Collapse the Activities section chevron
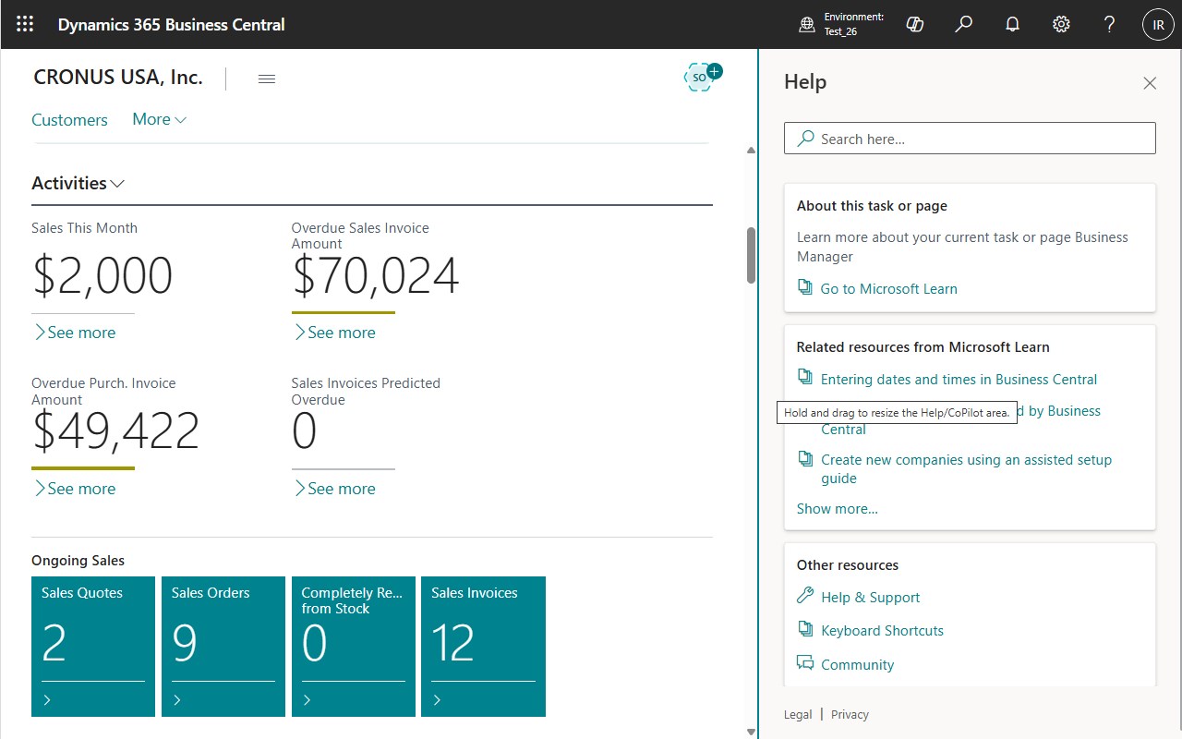The width and height of the screenshot is (1182, 739). (117, 184)
